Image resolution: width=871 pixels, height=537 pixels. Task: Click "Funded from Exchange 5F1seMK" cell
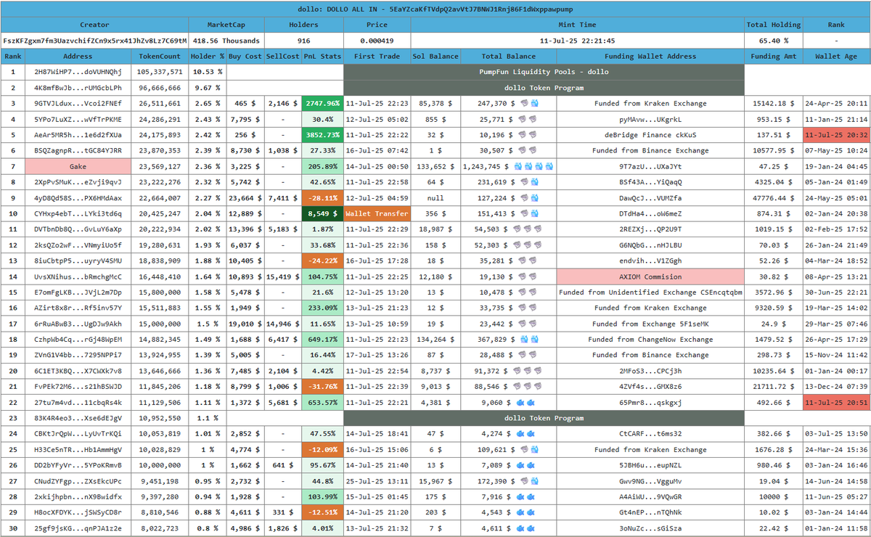651,324
